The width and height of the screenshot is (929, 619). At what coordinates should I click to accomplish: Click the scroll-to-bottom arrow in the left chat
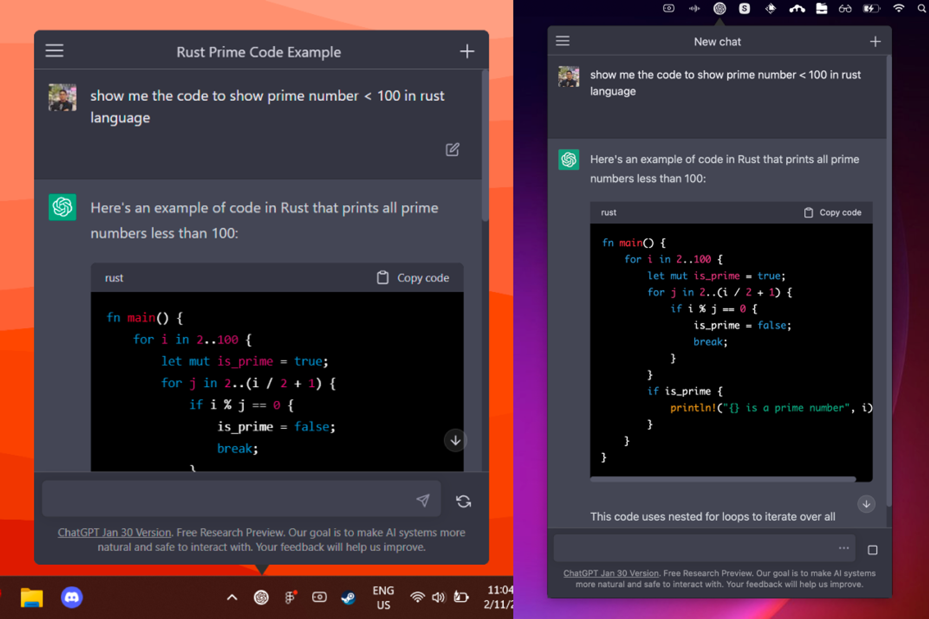click(455, 440)
